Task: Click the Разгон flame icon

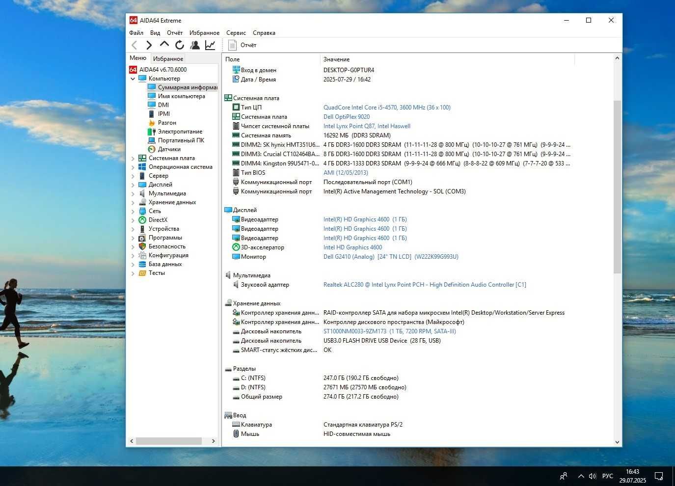Action: click(x=152, y=123)
